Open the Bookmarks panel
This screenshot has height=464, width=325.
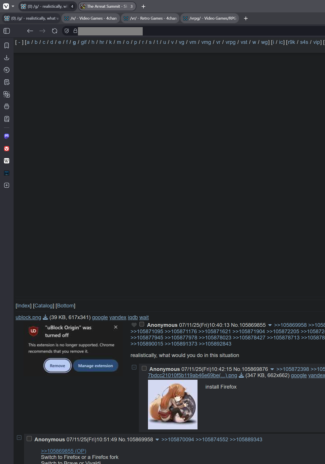click(x=7, y=45)
